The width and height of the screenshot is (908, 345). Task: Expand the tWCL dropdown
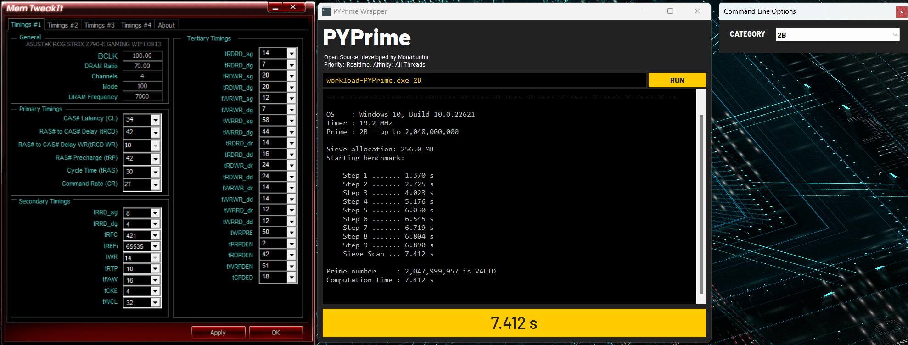[155, 303]
